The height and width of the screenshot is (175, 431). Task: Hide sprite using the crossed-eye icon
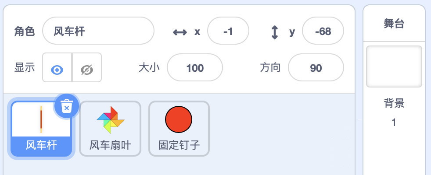point(87,69)
